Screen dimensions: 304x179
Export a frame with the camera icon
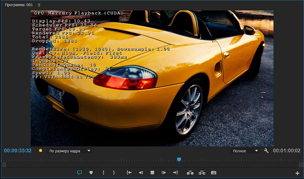(214, 173)
